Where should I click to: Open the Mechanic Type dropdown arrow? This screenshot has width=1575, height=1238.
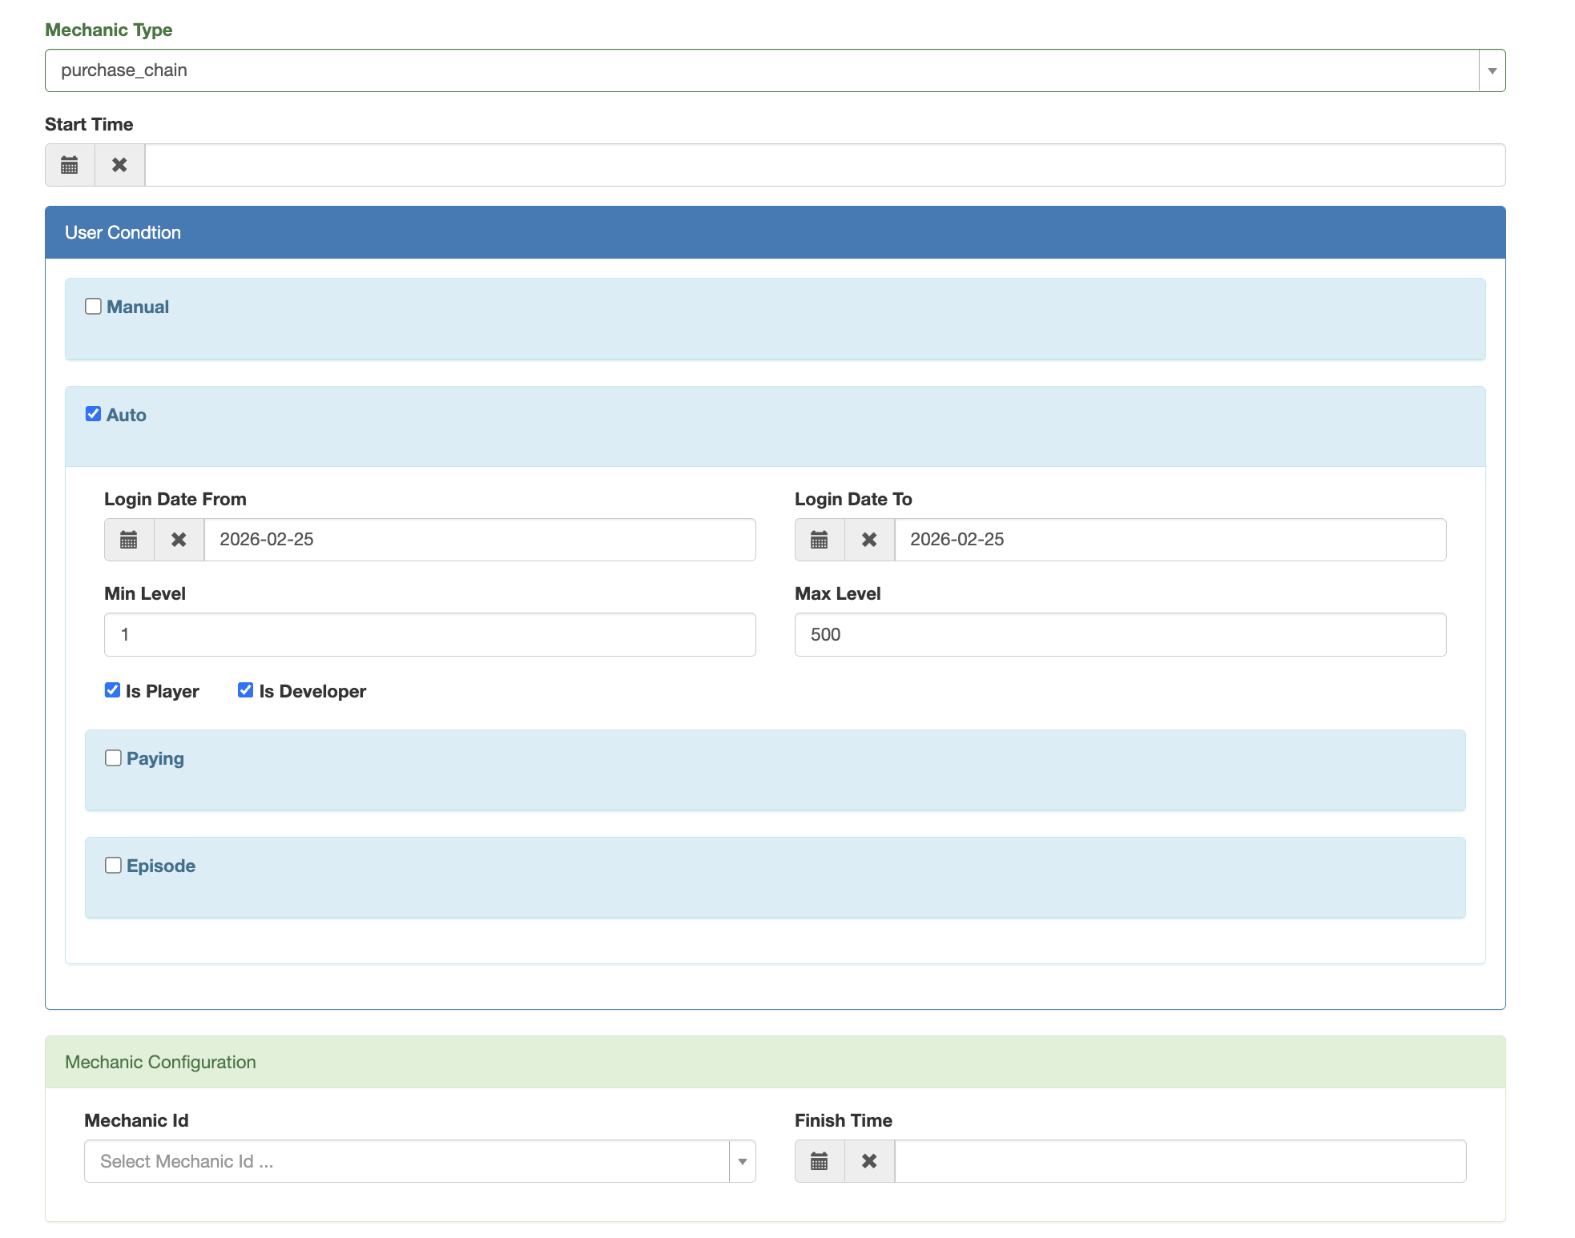point(1492,70)
